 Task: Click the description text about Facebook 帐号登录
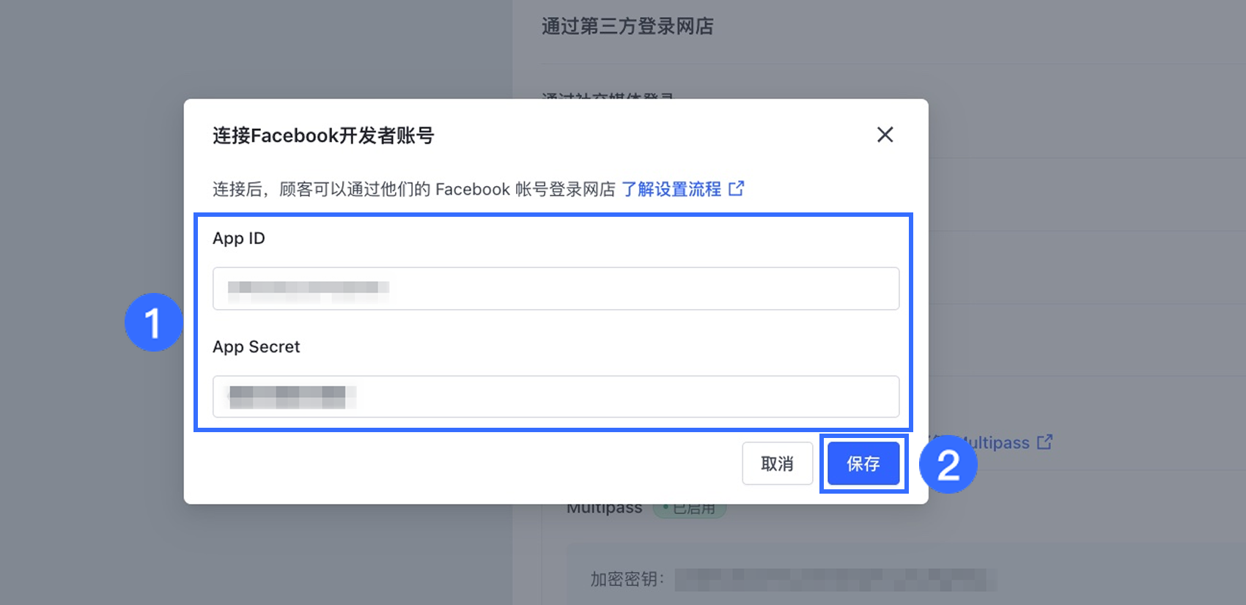tap(414, 189)
